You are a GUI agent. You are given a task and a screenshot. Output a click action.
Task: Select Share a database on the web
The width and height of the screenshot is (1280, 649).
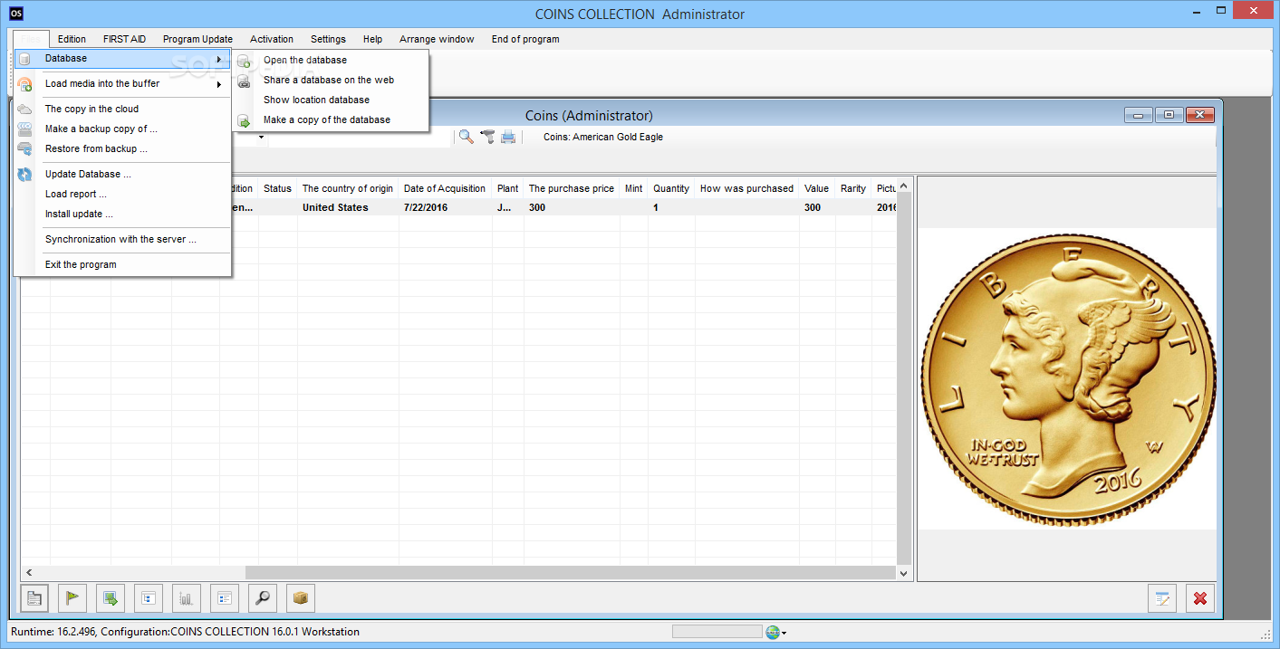329,80
